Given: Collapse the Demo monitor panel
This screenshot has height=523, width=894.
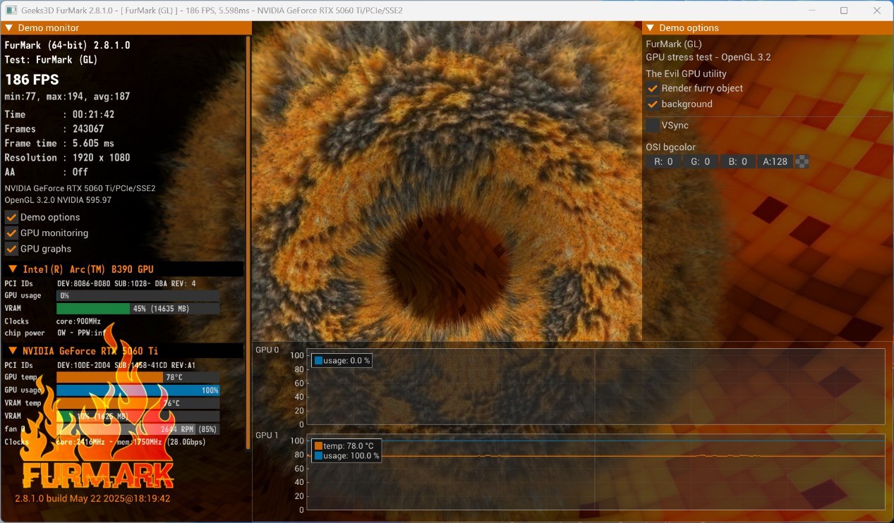Looking at the screenshot, I should click(x=8, y=28).
